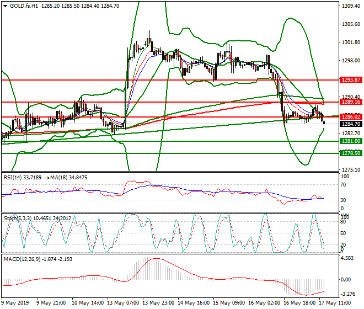This screenshot has height=309, width=364.
Task: Click the 16 May 18:00 time axis label
Action: coord(299,303)
